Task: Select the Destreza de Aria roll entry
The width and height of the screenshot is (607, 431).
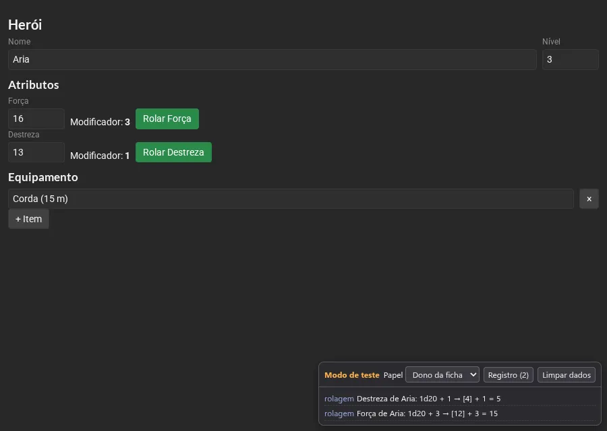Action: tap(460, 399)
